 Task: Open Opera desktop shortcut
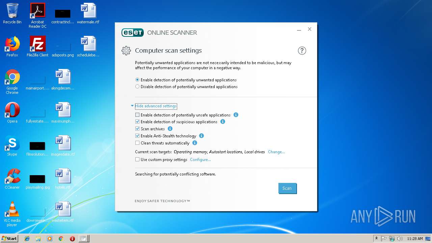click(x=12, y=113)
